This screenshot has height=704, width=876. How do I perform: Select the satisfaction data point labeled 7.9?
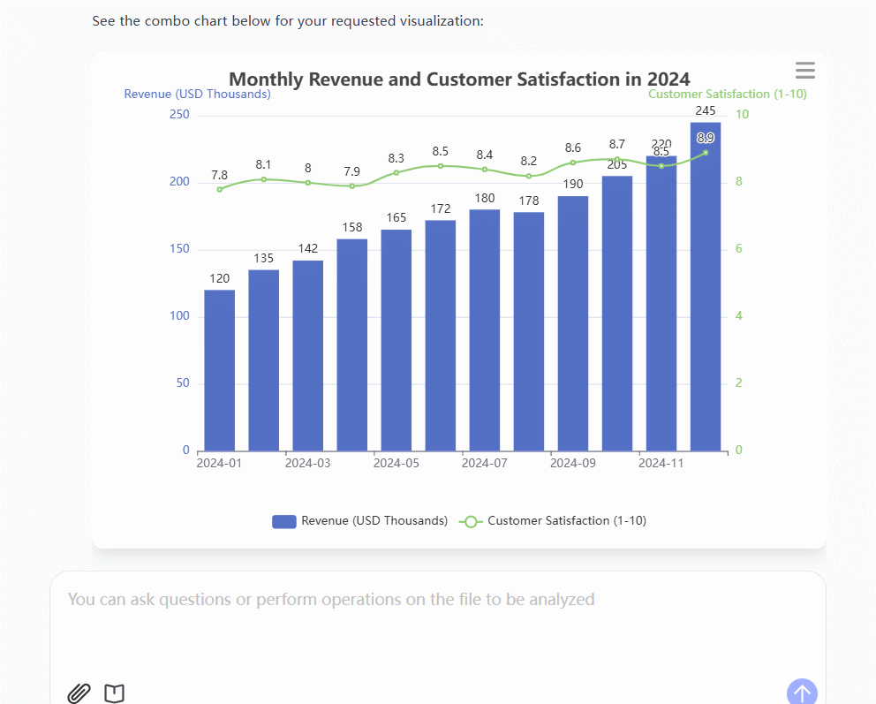click(x=352, y=185)
